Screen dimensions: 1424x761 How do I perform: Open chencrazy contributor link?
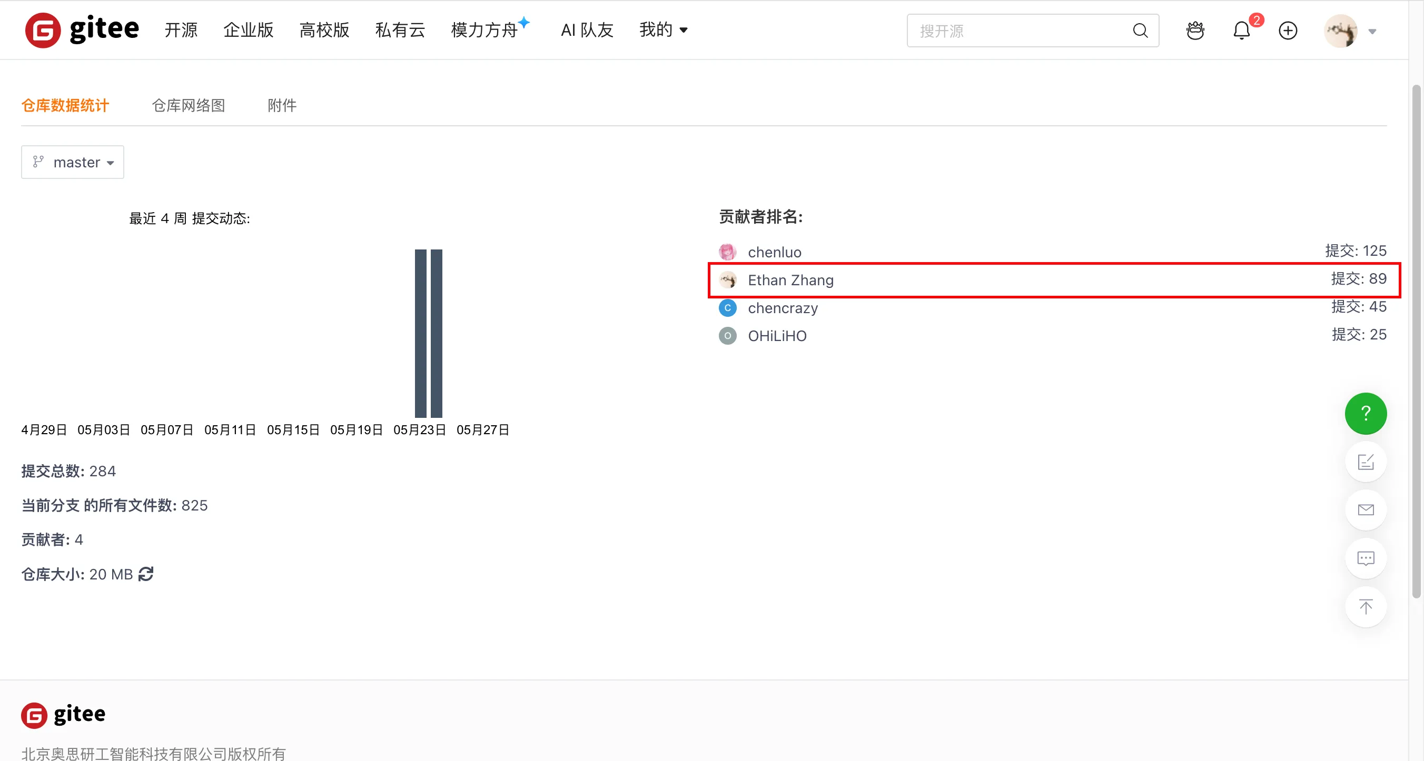click(783, 308)
